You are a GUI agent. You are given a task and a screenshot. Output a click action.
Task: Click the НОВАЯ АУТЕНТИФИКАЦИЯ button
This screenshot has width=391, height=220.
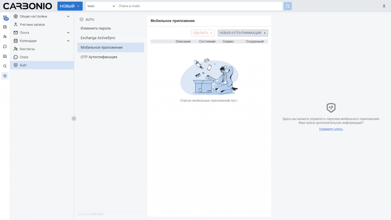(243, 33)
